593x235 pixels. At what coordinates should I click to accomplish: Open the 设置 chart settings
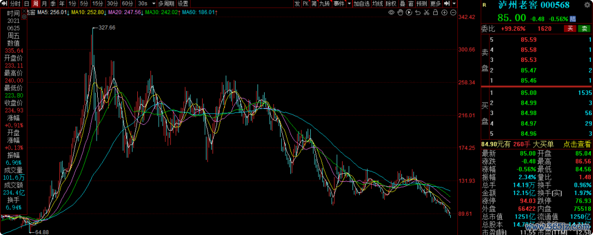(183, 4)
